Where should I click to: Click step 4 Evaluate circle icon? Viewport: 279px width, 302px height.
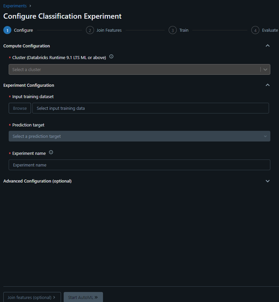tap(255, 30)
